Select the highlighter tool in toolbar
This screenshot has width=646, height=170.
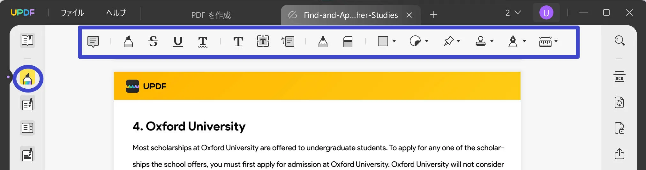[x=128, y=41]
